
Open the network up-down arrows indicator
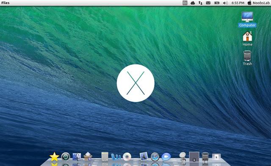coord(200,3)
